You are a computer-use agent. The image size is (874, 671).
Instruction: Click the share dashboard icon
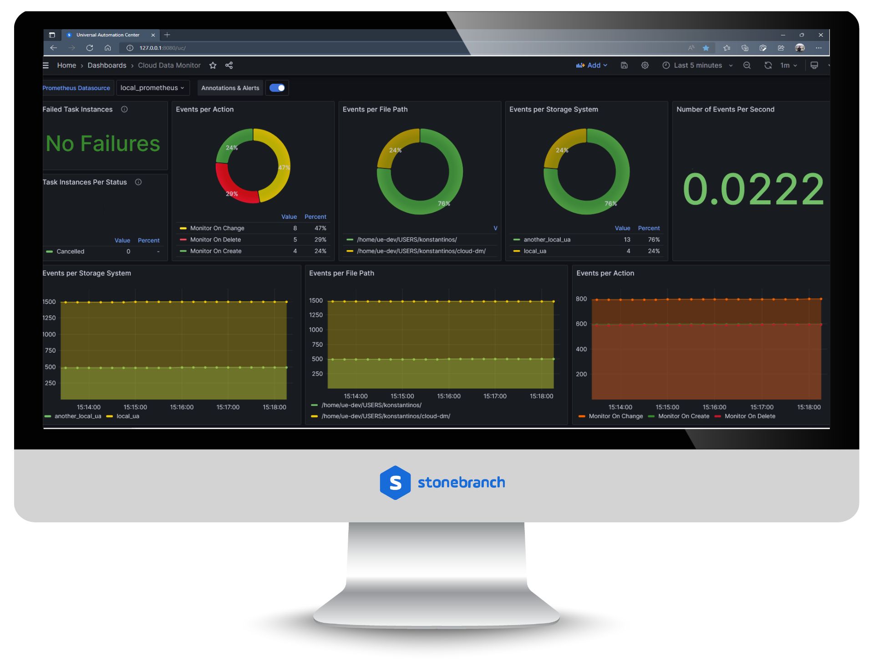[x=229, y=65]
